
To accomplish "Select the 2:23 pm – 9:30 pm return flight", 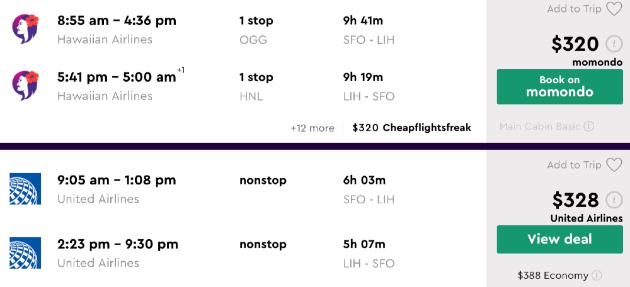I will click(x=118, y=244).
